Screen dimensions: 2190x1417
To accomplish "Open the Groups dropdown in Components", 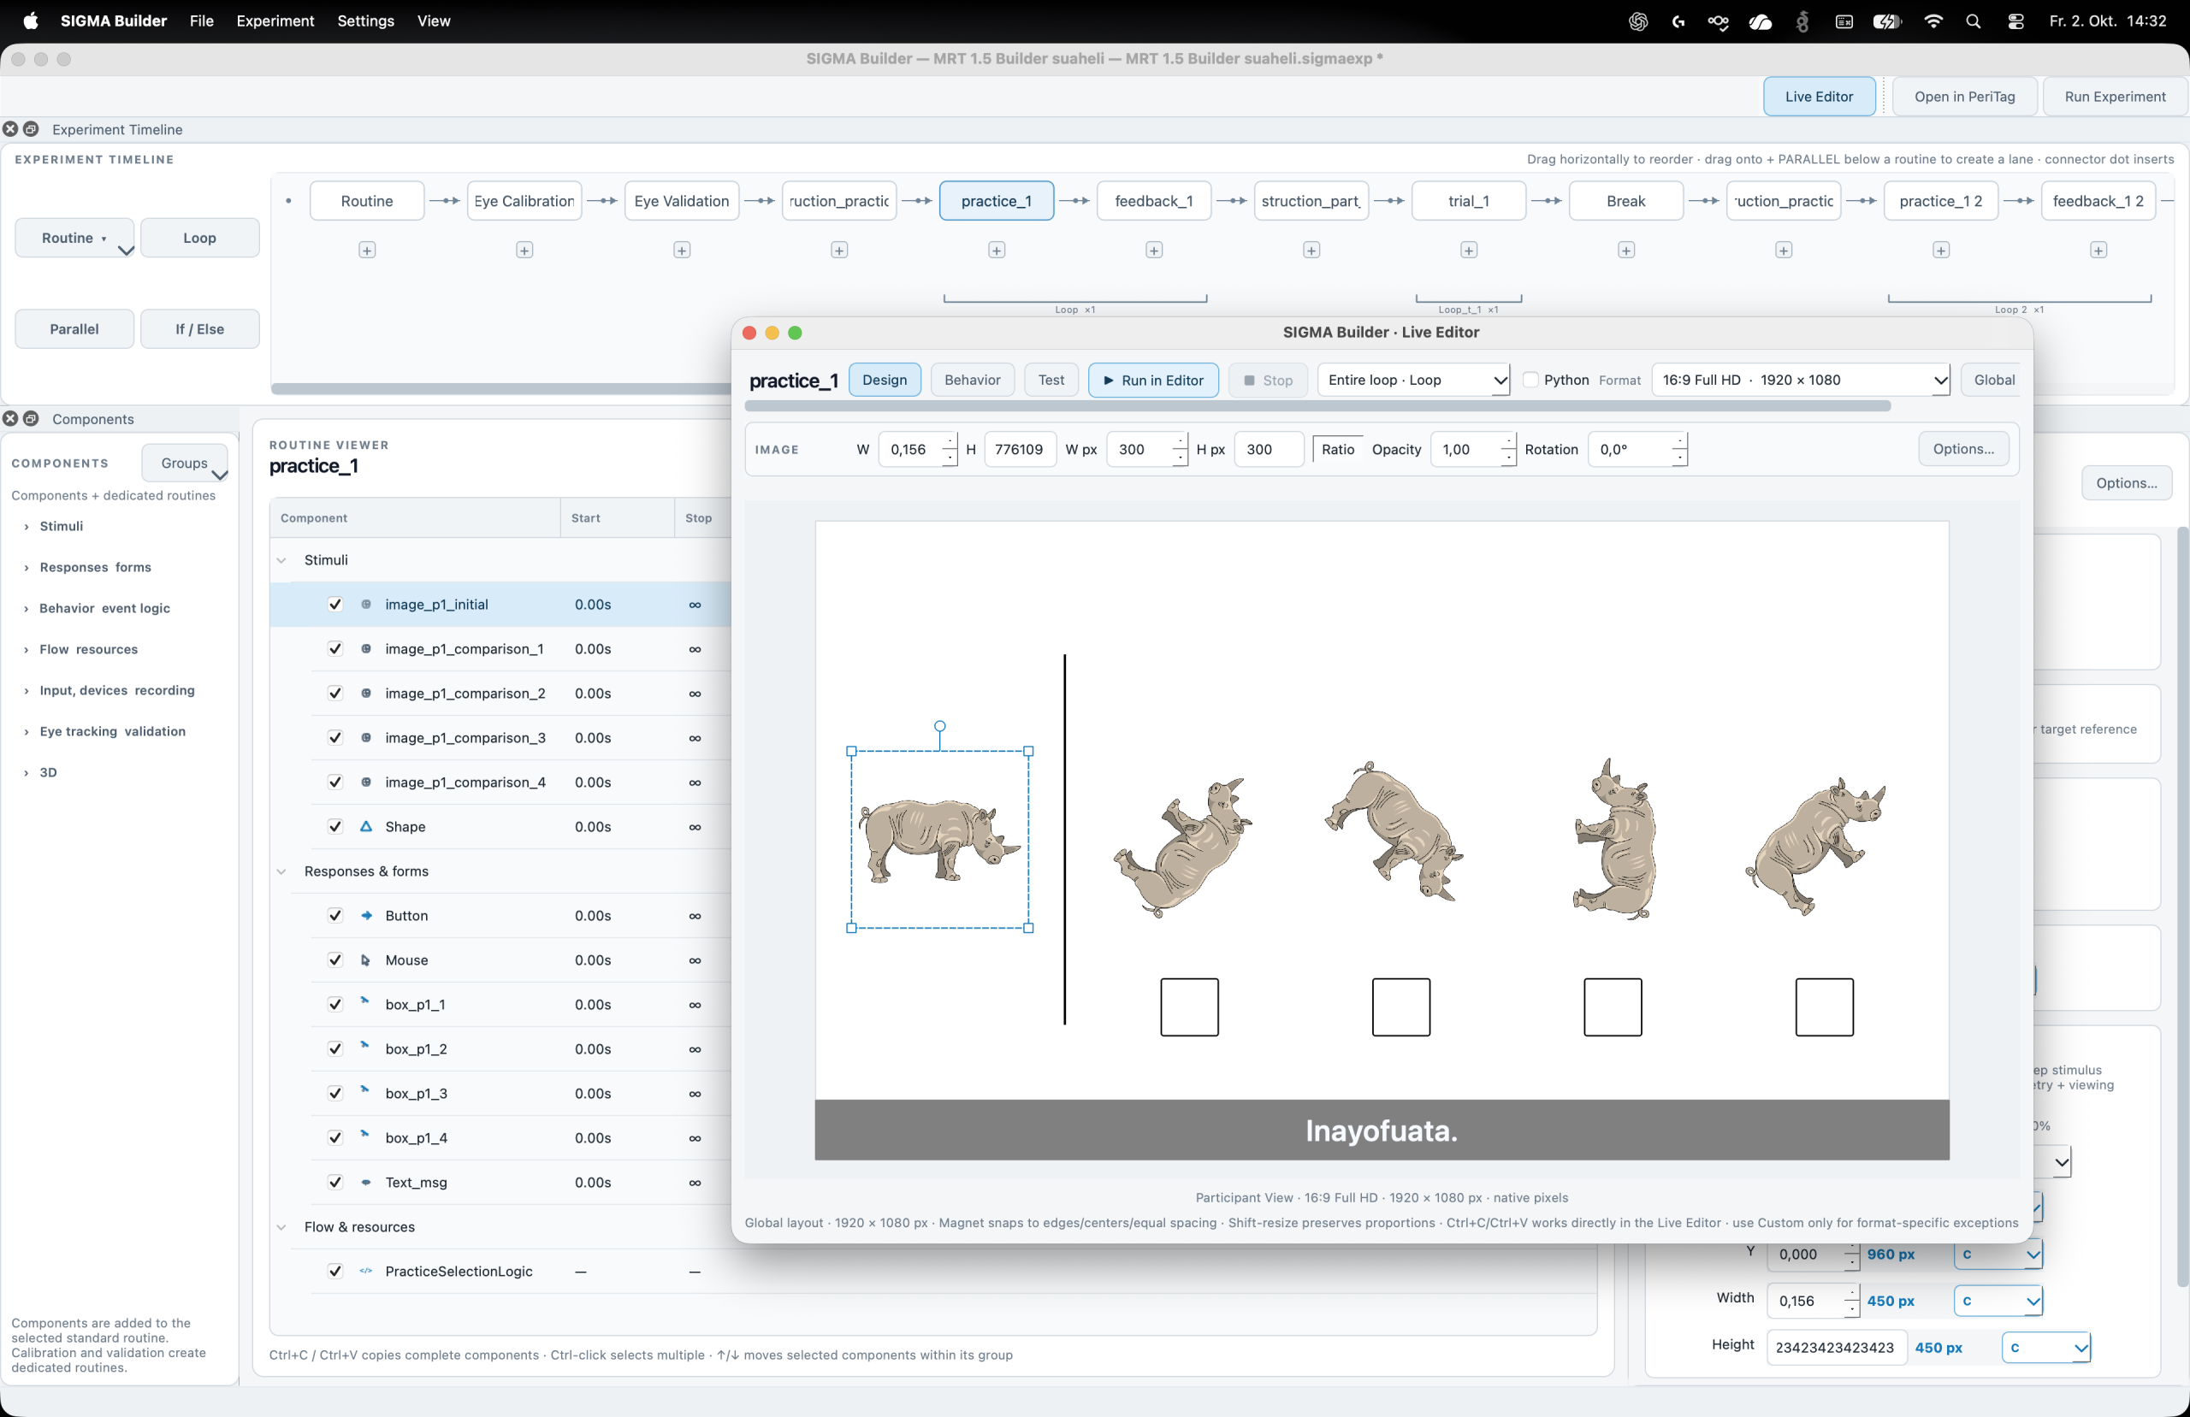I will point(185,463).
